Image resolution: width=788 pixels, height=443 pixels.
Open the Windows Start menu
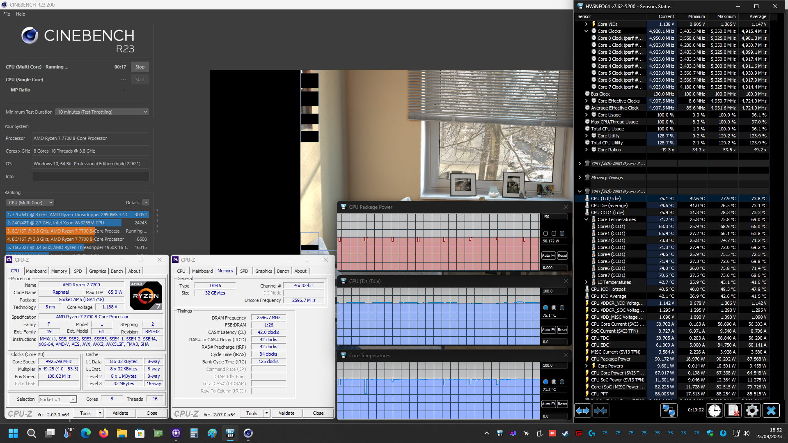point(13,433)
